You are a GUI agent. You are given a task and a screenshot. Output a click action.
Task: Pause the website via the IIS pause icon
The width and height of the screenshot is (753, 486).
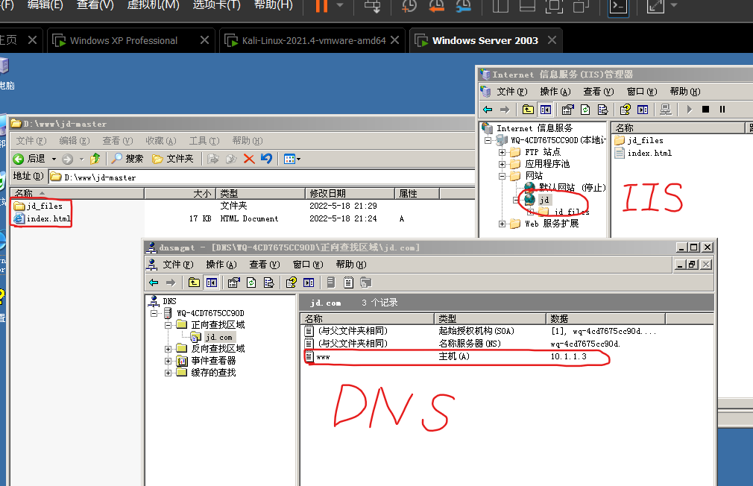pos(722,110)
